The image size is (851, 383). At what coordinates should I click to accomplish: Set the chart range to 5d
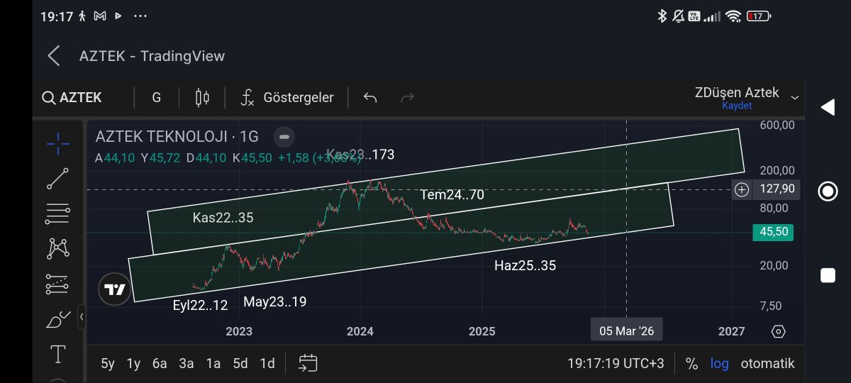click(x=240, y=364)
